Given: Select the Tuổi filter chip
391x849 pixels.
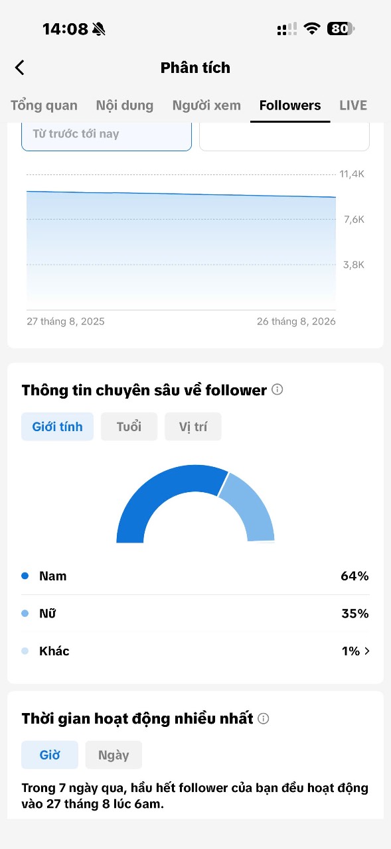Looking at the screenshot, I should click(129, 426).
